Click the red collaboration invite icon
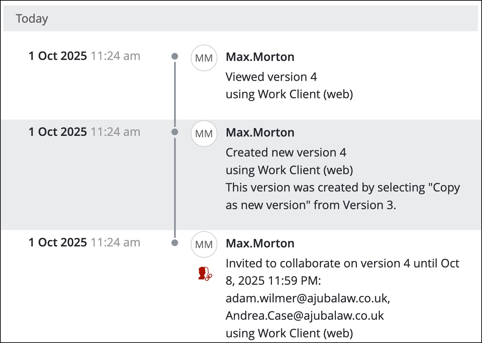 pyautogui.click(x=204, y=273)
